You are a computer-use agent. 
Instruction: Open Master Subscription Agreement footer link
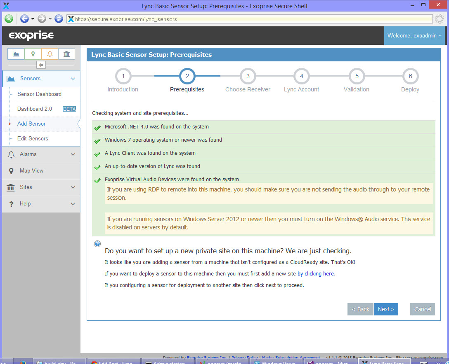(x=291, y=357)
